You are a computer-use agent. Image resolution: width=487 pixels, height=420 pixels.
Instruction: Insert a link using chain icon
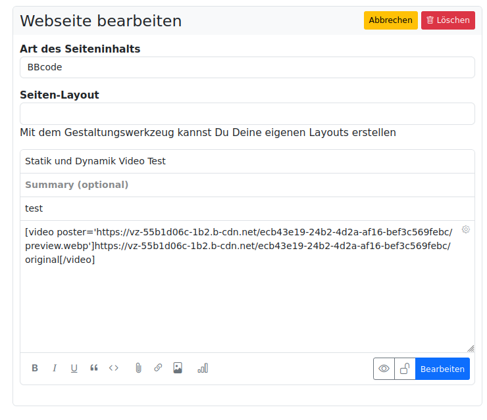(158, 368)
